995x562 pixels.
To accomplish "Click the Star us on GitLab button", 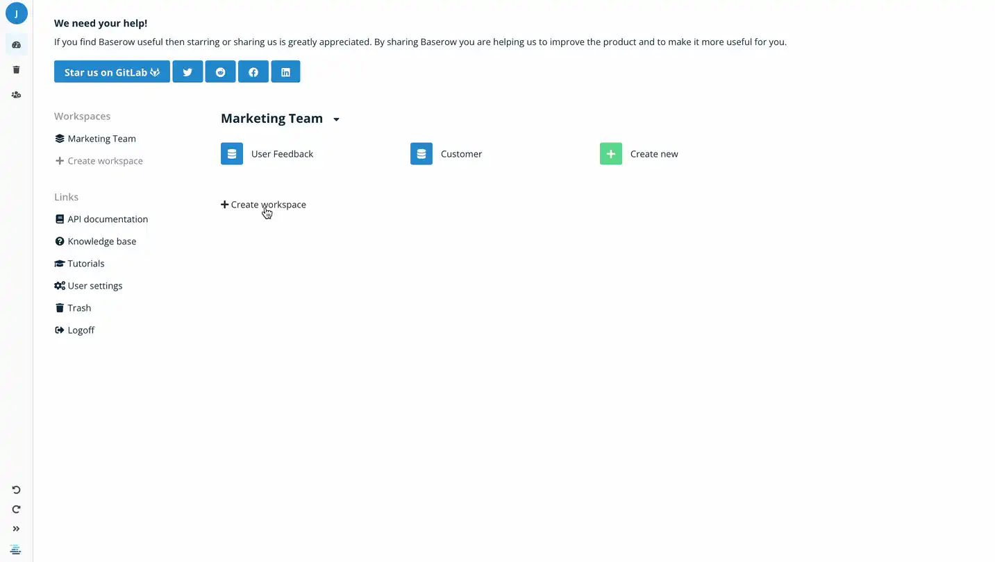I will [x=111, y=71].
